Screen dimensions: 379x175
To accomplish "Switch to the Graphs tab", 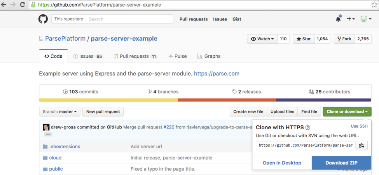I will point(209,56).
